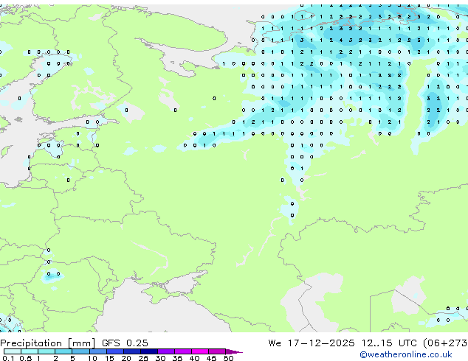Select the 35–40 mm violet legend swatch
The height and width of the screenshot is (361, 468).
click(182, 351)
